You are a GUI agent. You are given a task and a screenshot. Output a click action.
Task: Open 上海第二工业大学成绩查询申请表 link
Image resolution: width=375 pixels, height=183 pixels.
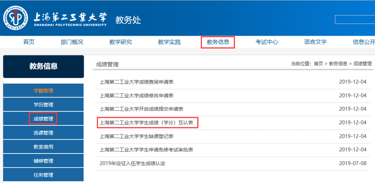[136, 82]
